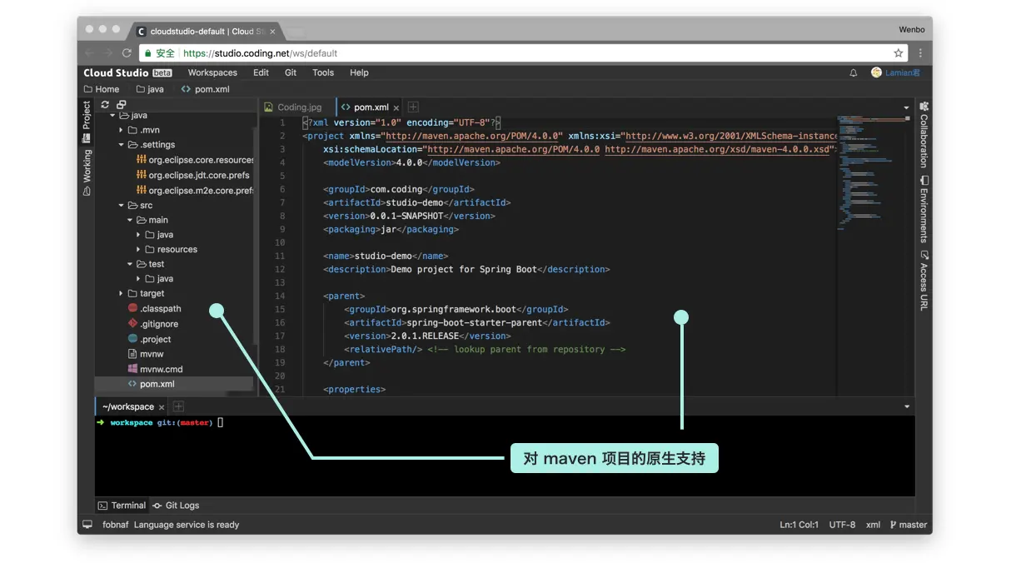Image resolution: width=1011 pixels, height=563 pixels.
Task: Open the Workspaces menu
Action: 212,72
